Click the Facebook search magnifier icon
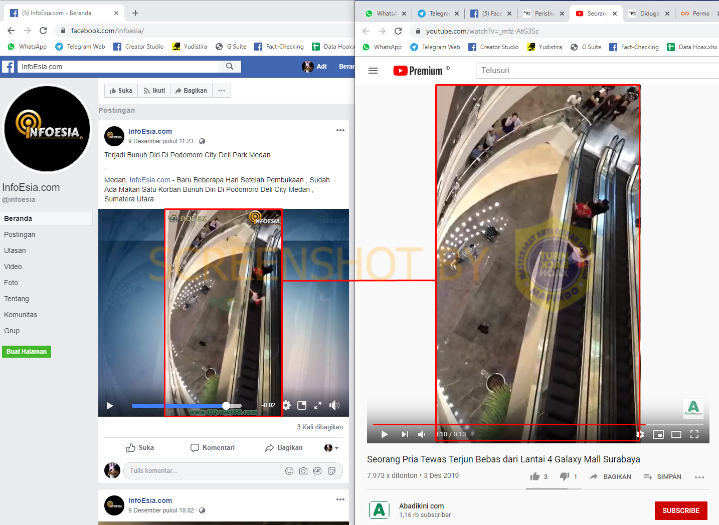Viewport: 719px width, 525px height. coord(230,67)
